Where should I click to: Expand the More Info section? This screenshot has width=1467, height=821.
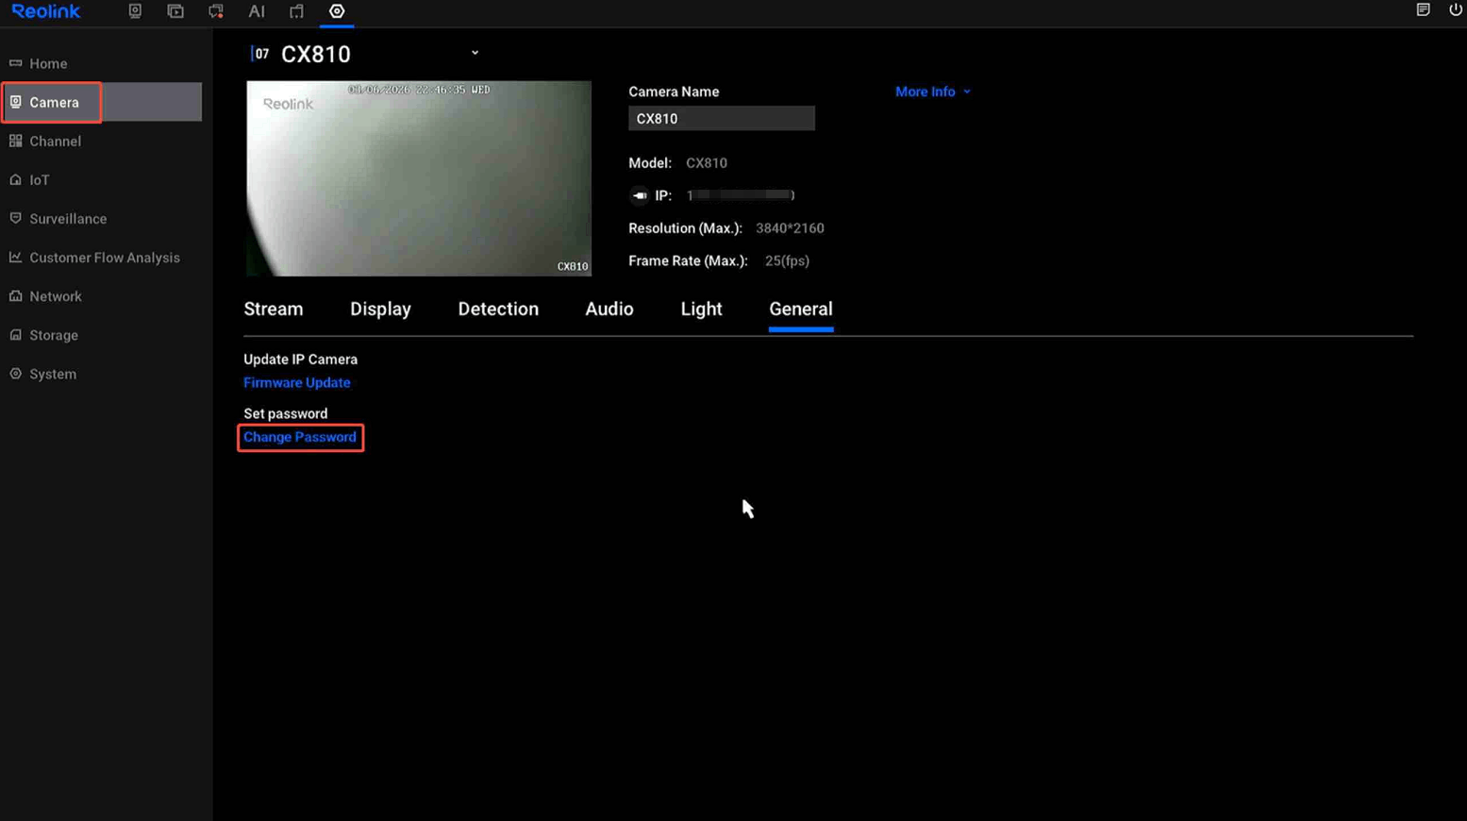[932, 92]
